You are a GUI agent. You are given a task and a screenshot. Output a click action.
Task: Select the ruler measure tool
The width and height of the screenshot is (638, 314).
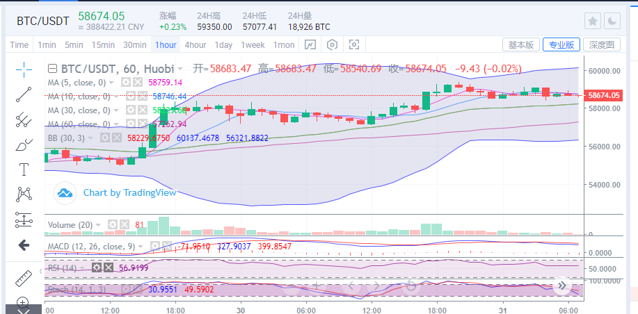tap(24, 279)
